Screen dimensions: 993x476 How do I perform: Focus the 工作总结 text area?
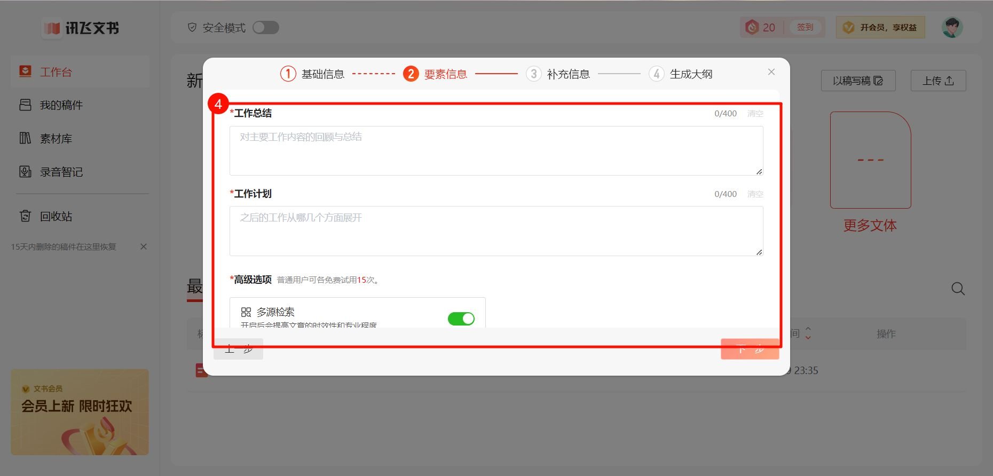(496, 150)
